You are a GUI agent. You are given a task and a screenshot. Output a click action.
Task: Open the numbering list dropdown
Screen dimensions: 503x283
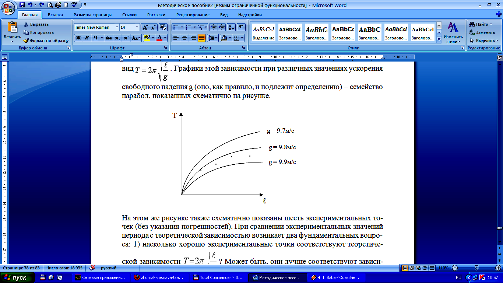[194, 27]
